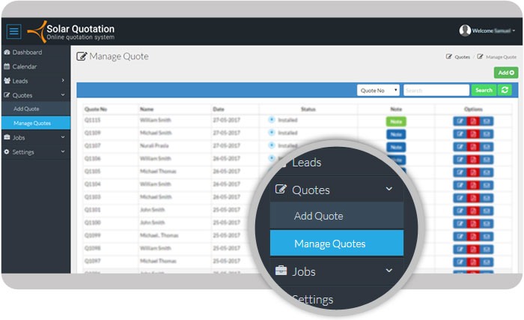Viewport: 524px width, 320px height.
Task: Email quote Q1115 using envelope icon
Action: [x=487, y=121]
